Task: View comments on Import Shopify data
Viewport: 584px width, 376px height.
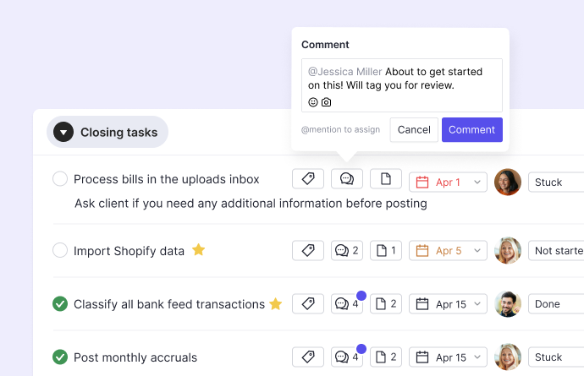Action: (347, 250)
